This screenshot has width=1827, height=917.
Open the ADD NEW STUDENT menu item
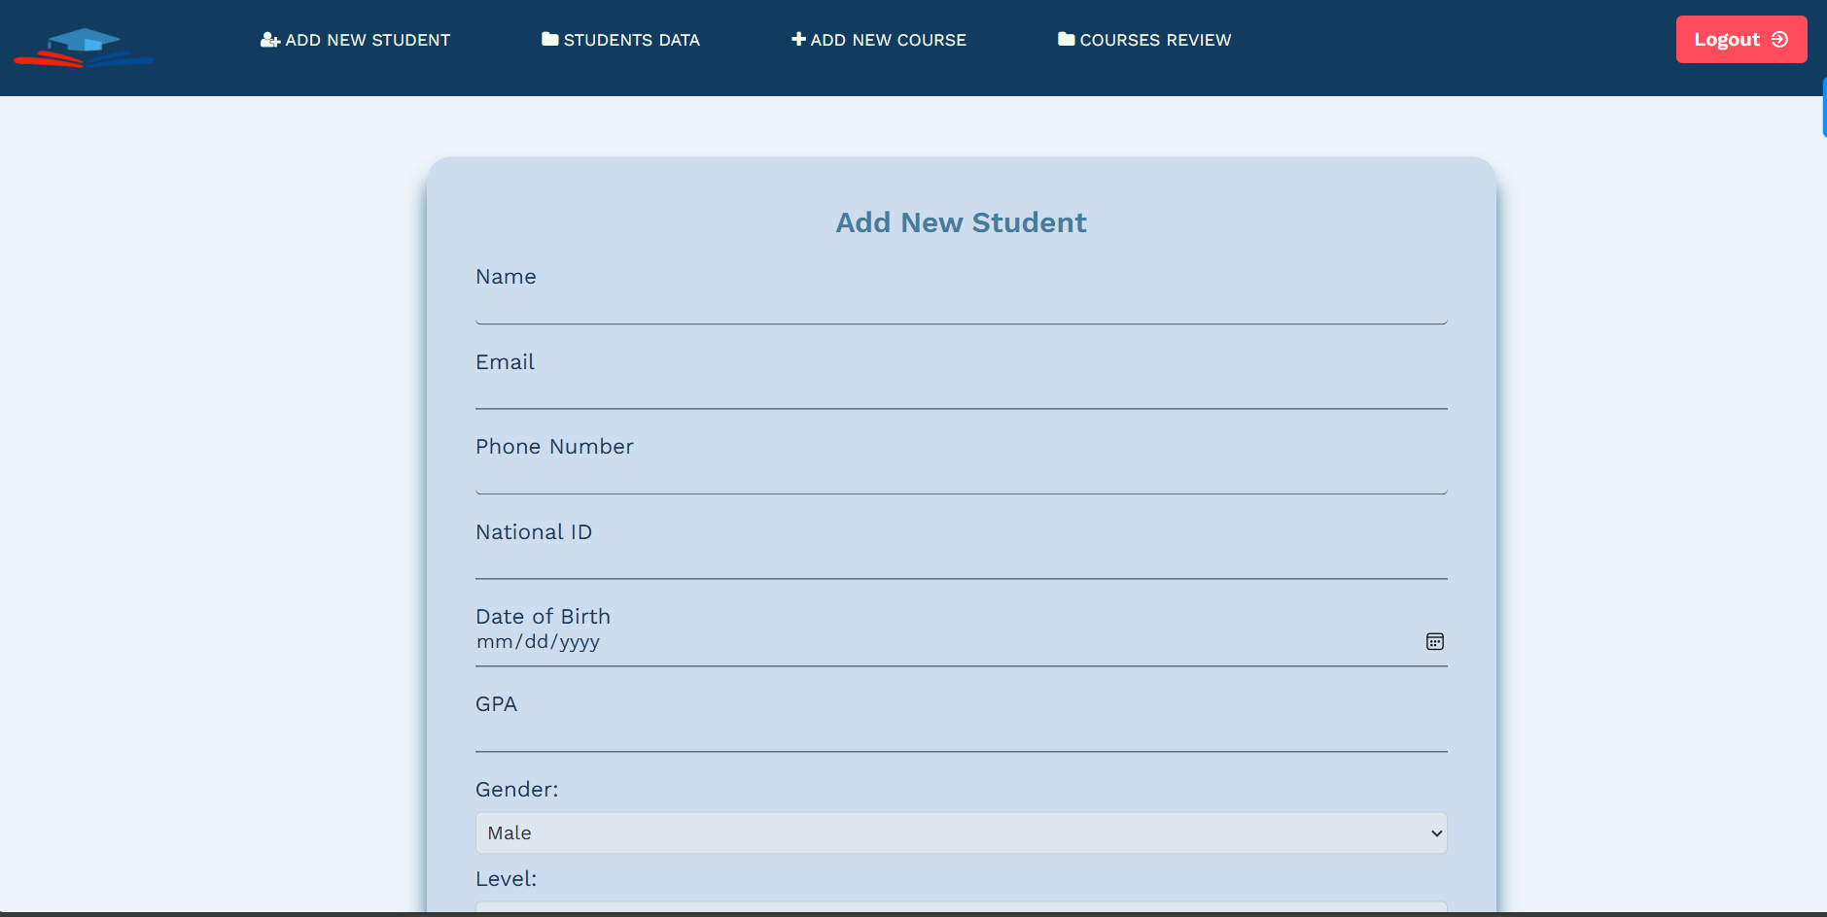(x=356, y=40)
